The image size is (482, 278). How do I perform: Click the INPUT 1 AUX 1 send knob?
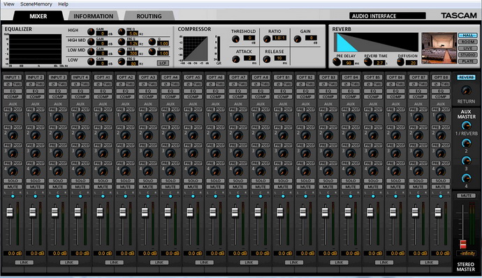(x=13, y=117)
